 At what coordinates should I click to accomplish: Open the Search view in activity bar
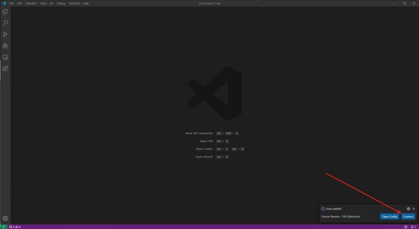pos(5,23)
